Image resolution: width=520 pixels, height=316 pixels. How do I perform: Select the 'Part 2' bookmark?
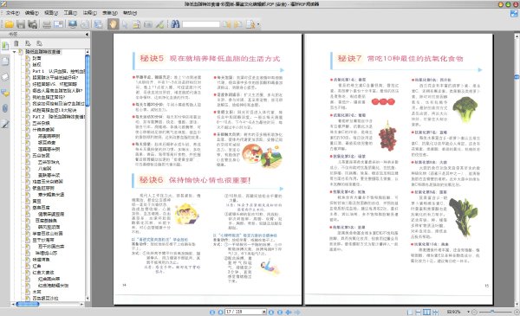[58, 117]
